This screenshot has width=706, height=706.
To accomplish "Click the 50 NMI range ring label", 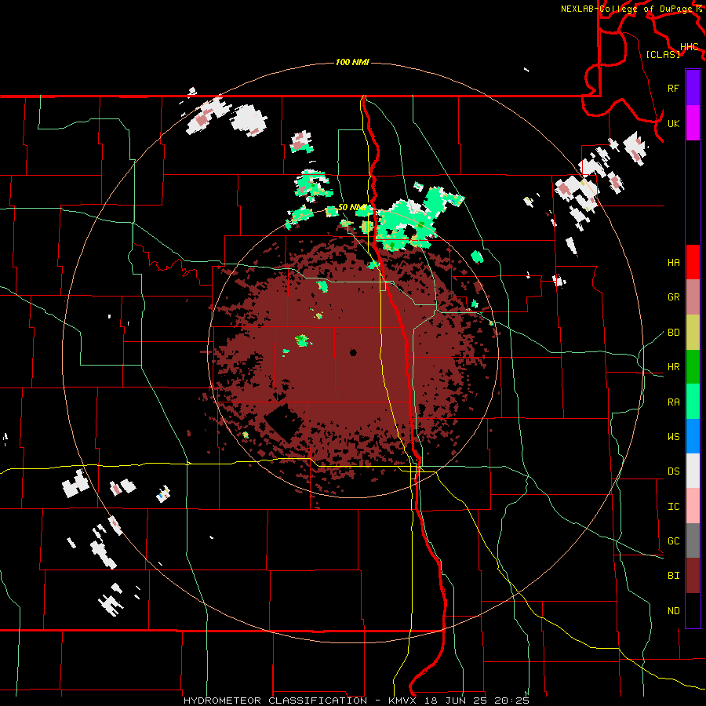I will (x=352, y=208).
